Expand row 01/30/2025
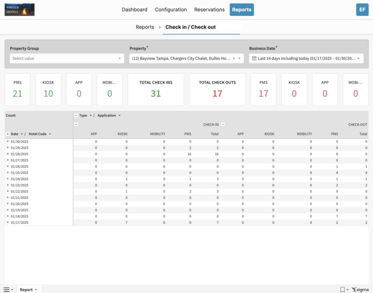The height and width of the screenshot is (293, 373). click(8, 141)
